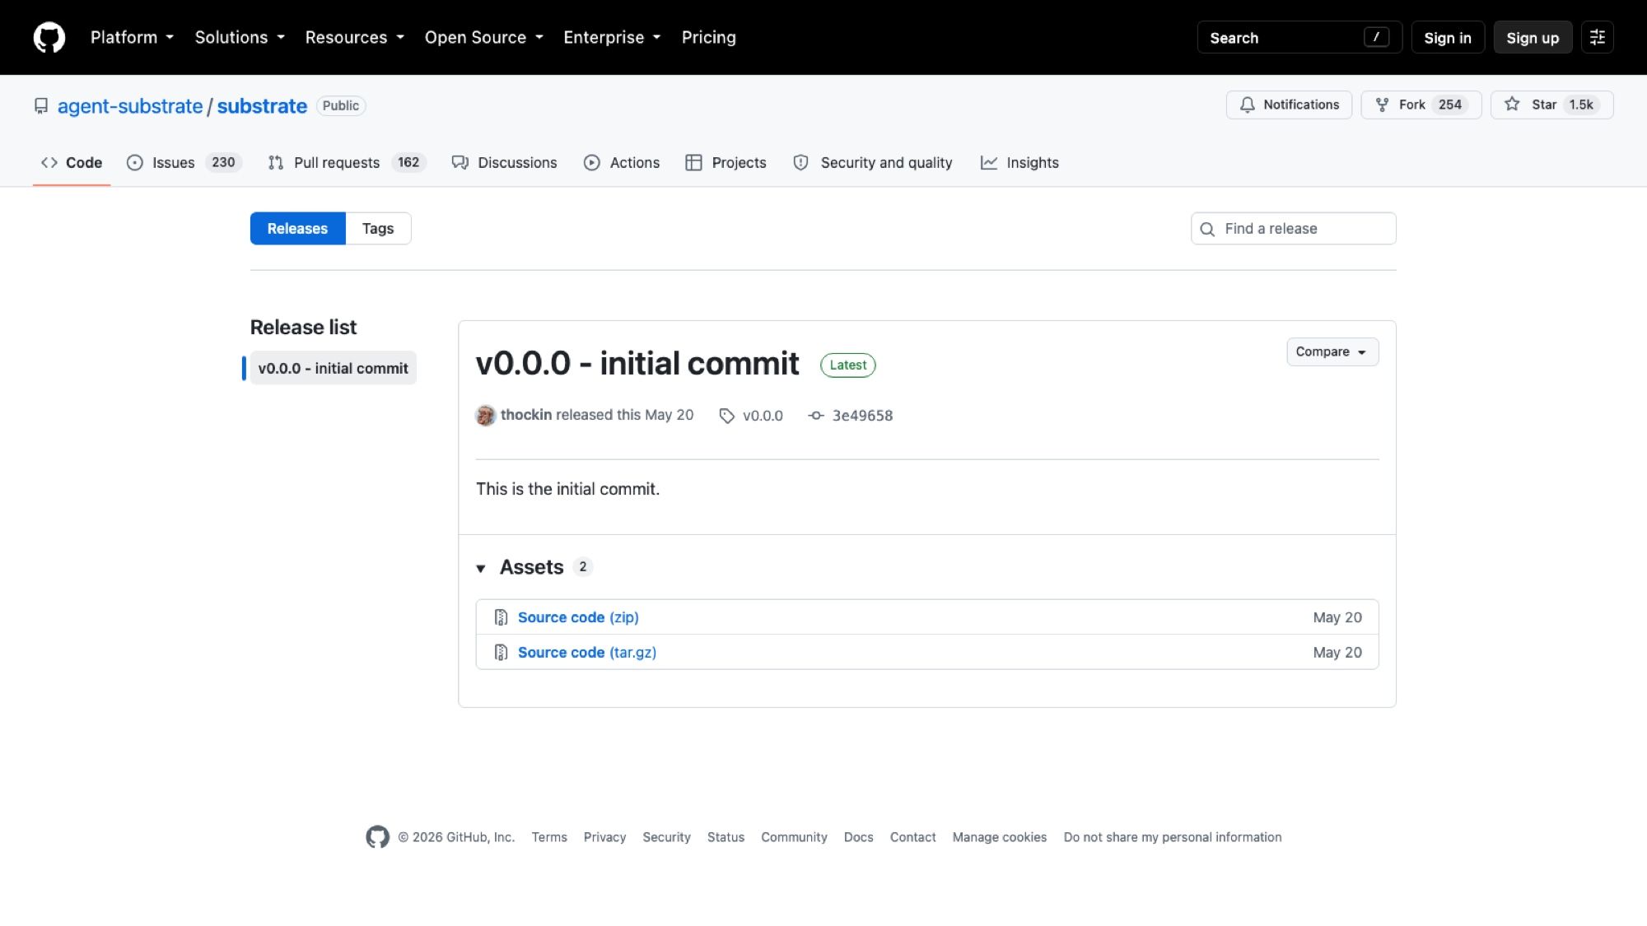Open Resources dropdown menu

pos(354,37)
